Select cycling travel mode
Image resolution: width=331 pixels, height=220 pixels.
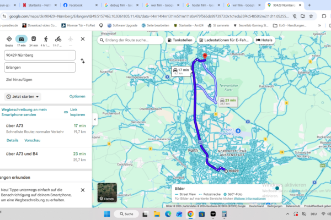[x=58, y=39]
